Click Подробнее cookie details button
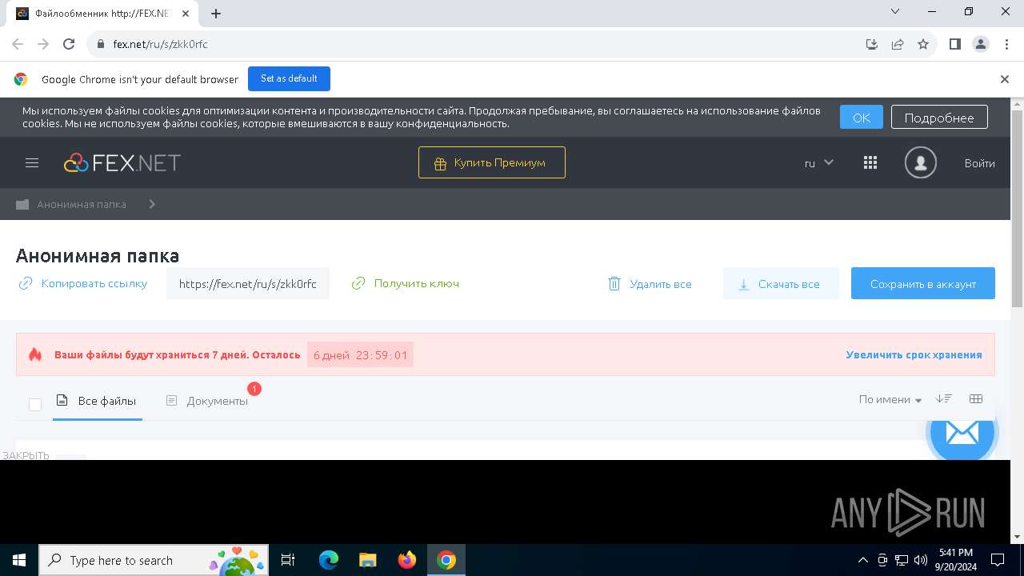The height and width of the screenshot is (576, 1024). (939, 118)
